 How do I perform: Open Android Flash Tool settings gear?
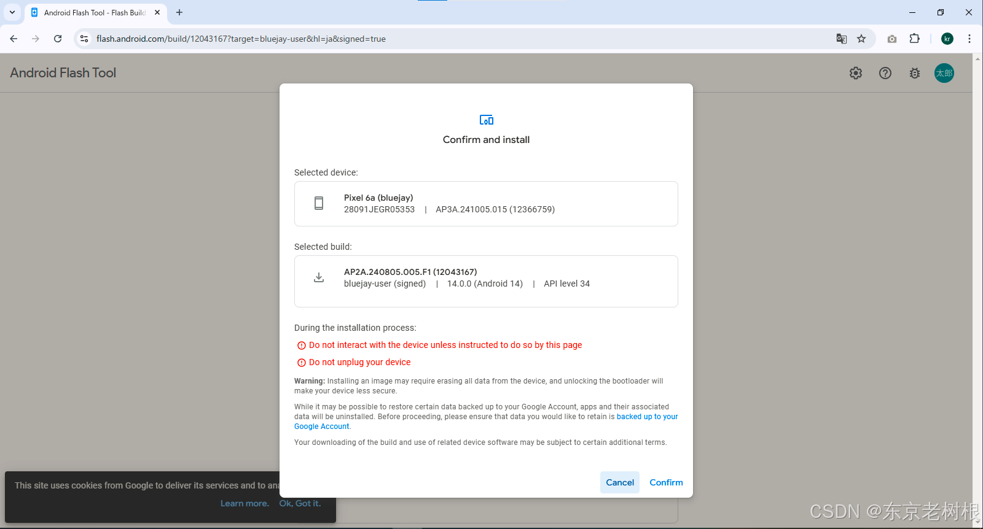point(856,73)
